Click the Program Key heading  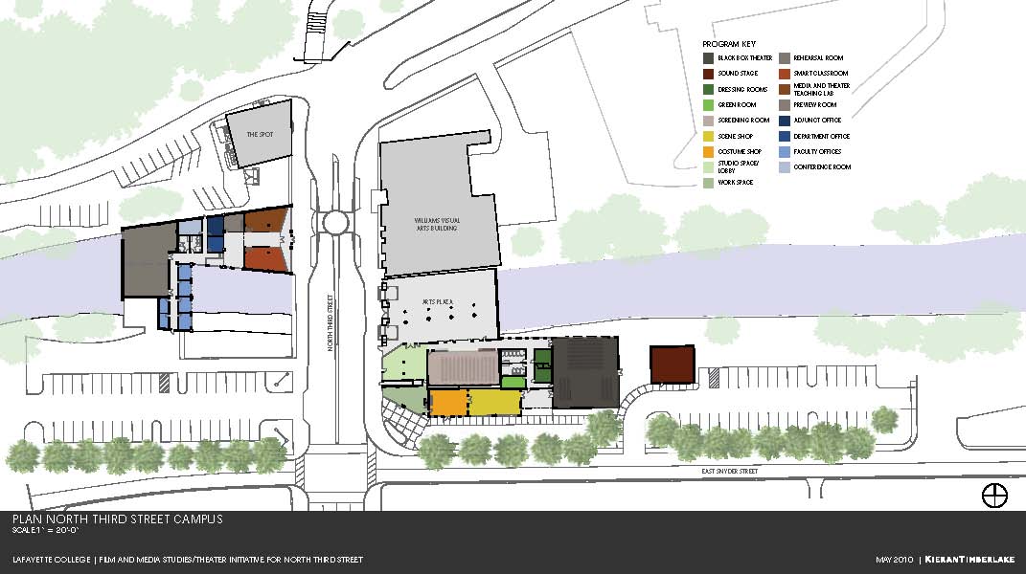[x=728, y=44]
